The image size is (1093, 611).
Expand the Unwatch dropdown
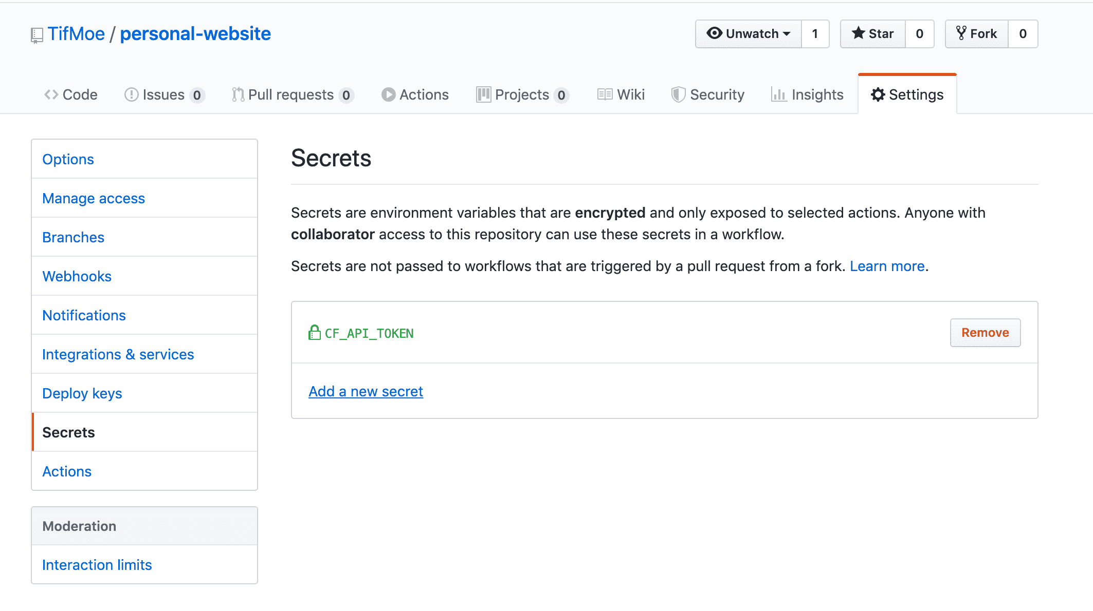click(749, 34)
